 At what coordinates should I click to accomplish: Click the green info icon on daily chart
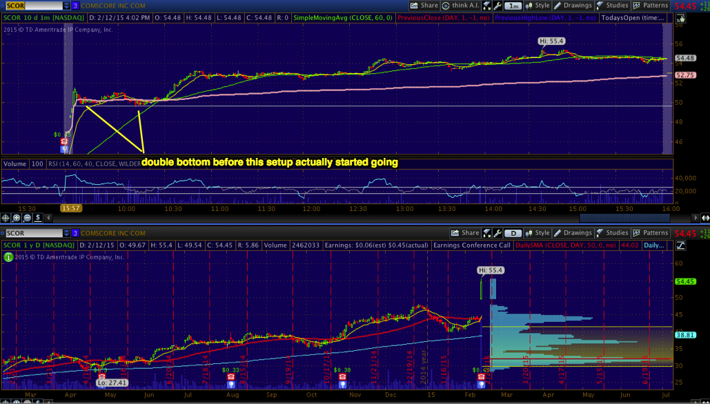pos(8,257)
